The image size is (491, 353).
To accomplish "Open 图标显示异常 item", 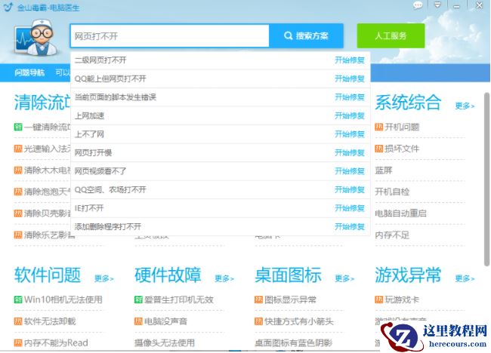I will click(x=290, y=299).
